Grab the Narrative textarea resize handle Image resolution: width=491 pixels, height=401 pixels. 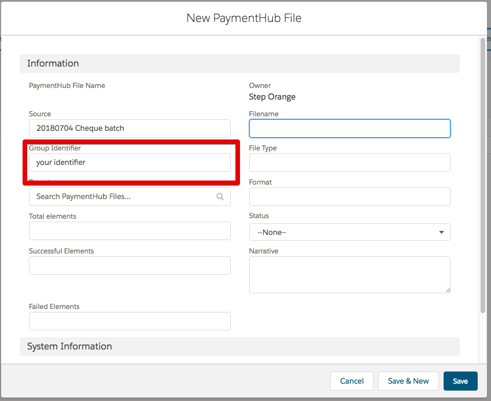pyautogui.click(x=446, y=289)
